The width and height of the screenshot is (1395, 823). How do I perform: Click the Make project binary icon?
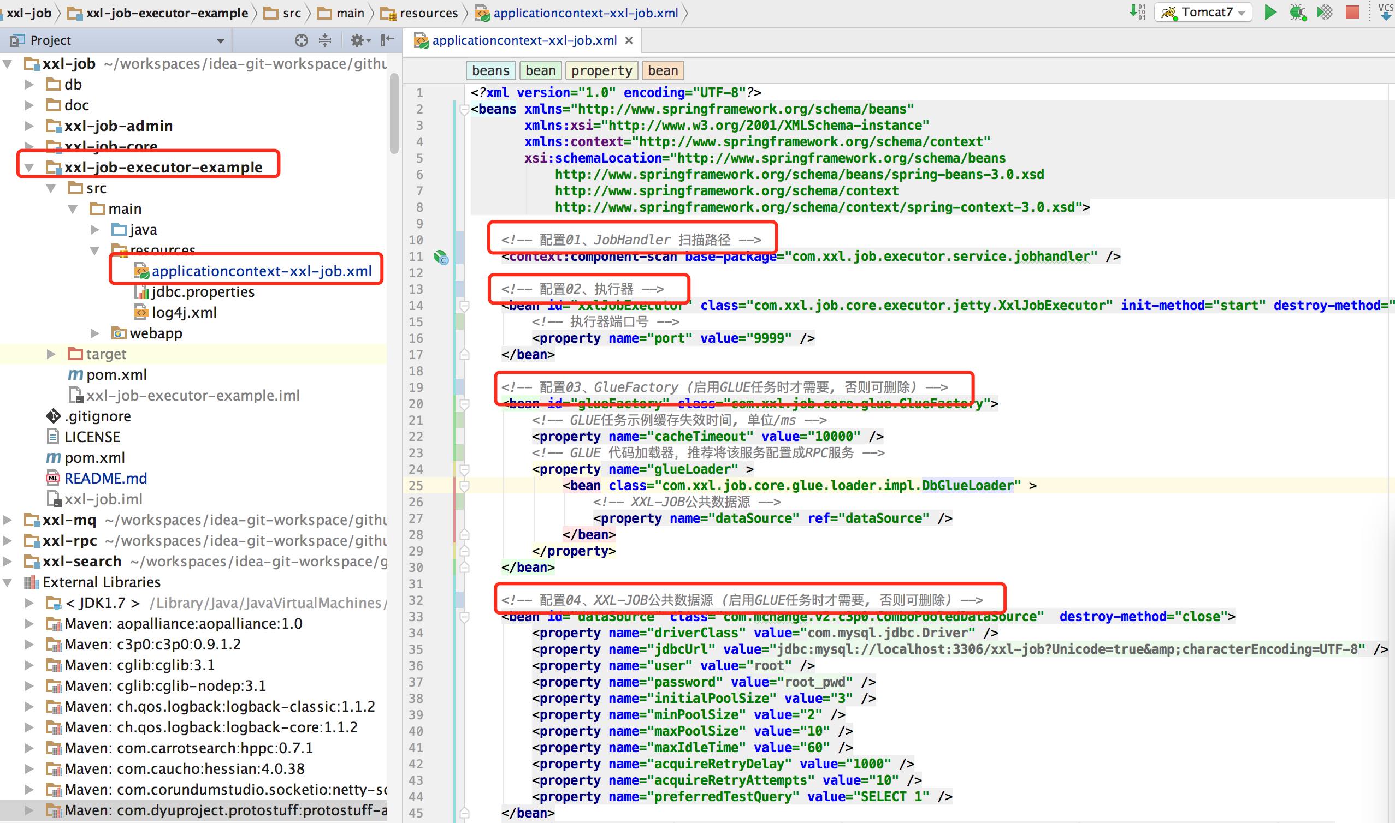(x=1137, y=11)
